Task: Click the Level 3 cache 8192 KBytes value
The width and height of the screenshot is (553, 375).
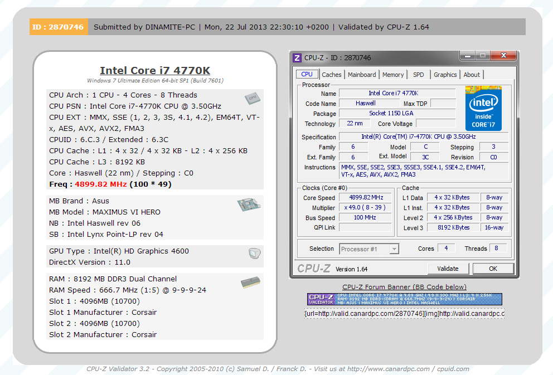Action: 453,227
